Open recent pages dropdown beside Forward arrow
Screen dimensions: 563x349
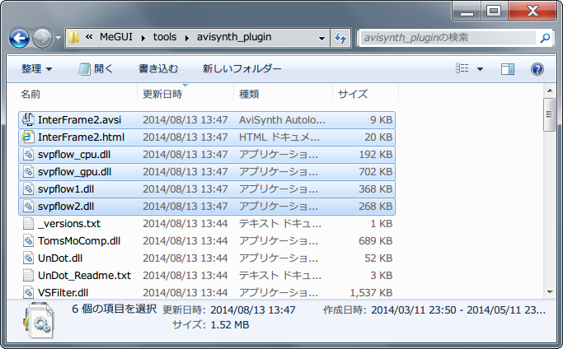coord(58,38)
